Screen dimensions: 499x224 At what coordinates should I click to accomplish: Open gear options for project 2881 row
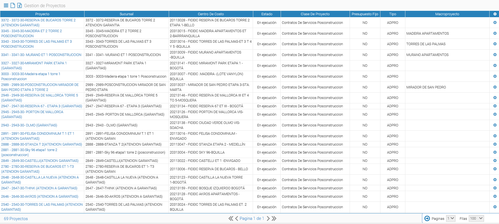(x=495, y=152)
